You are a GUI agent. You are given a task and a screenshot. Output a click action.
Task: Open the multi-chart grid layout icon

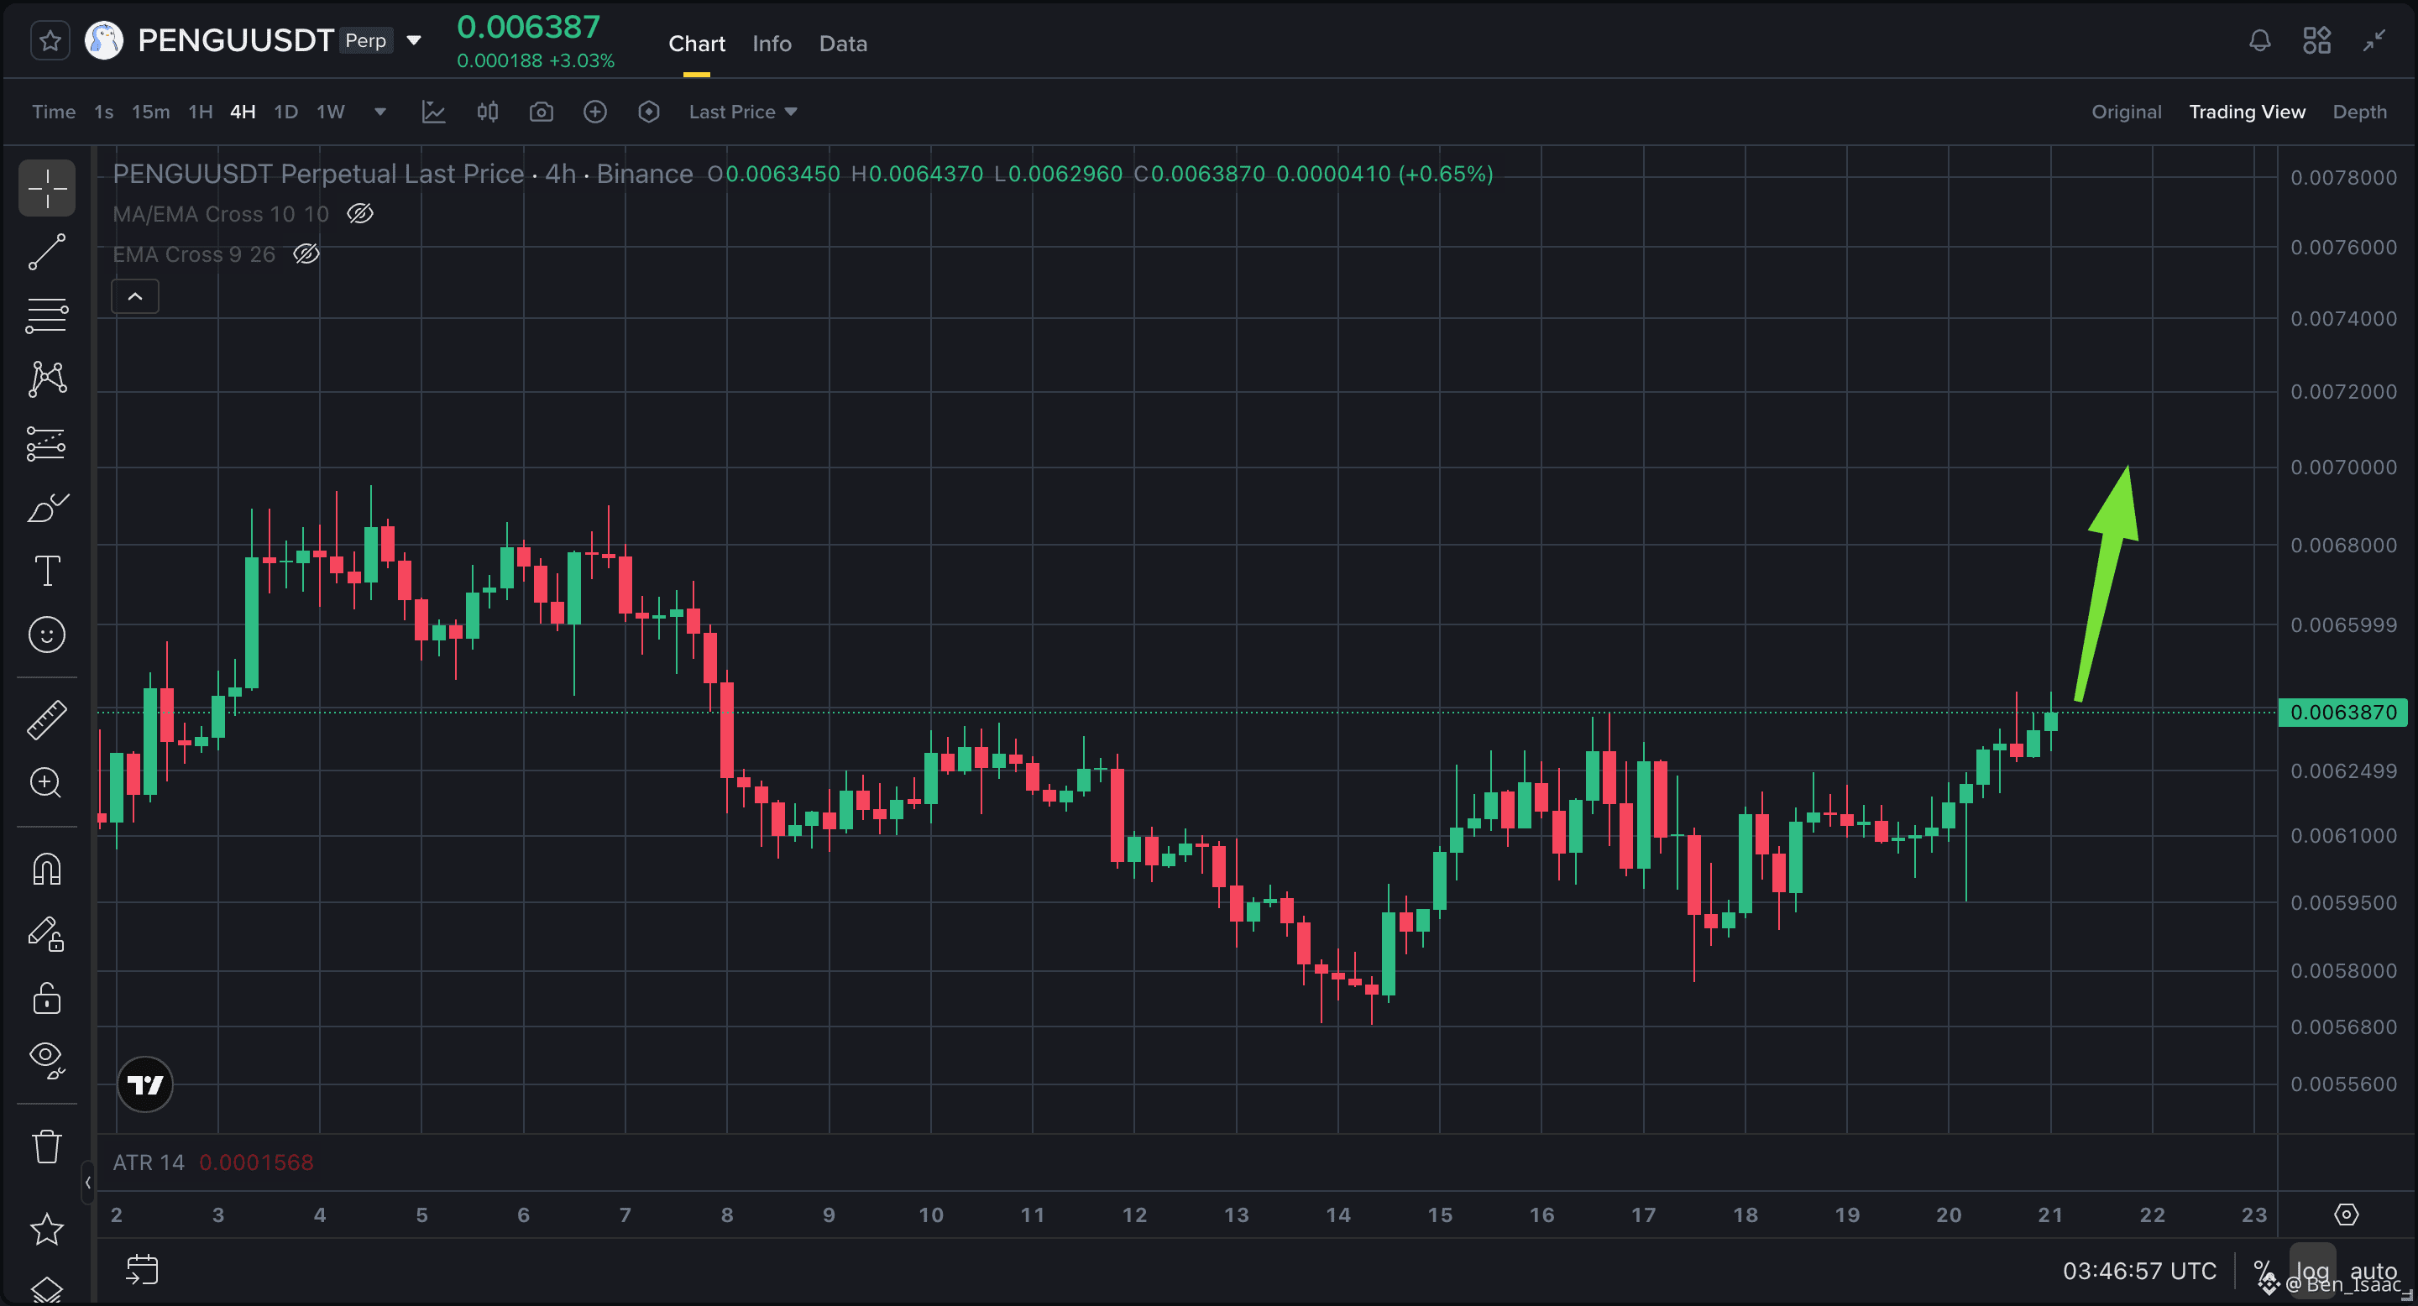coord(2316,40)
